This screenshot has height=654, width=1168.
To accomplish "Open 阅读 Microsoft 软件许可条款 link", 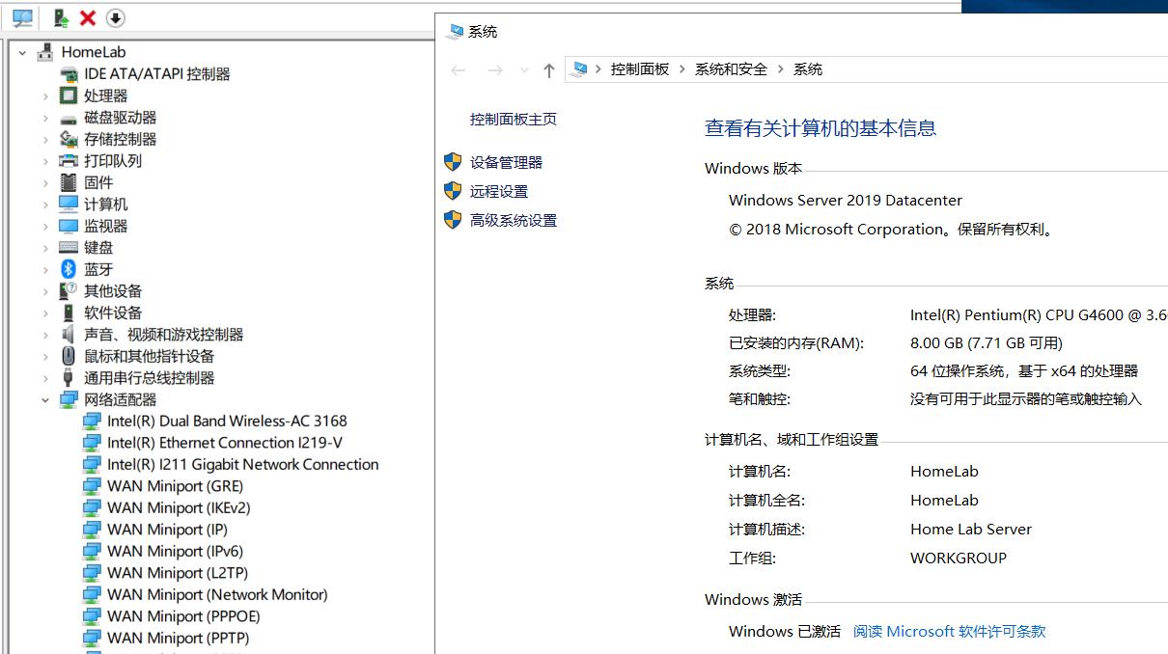I will click(950, 632).
